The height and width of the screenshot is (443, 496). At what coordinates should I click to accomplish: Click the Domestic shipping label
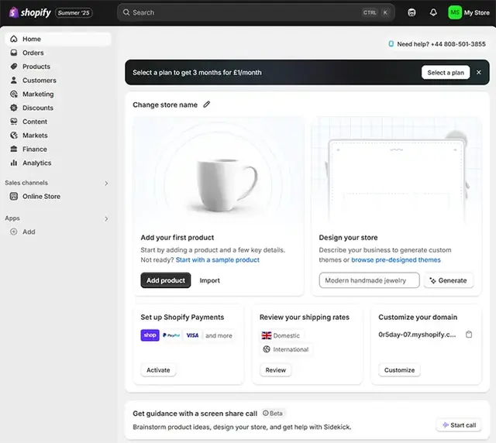coord(286,335)
